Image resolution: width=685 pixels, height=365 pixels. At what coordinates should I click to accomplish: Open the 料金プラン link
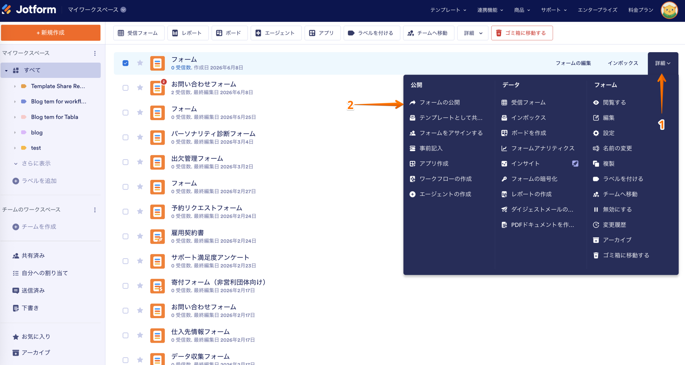click(x=641, y=10)
